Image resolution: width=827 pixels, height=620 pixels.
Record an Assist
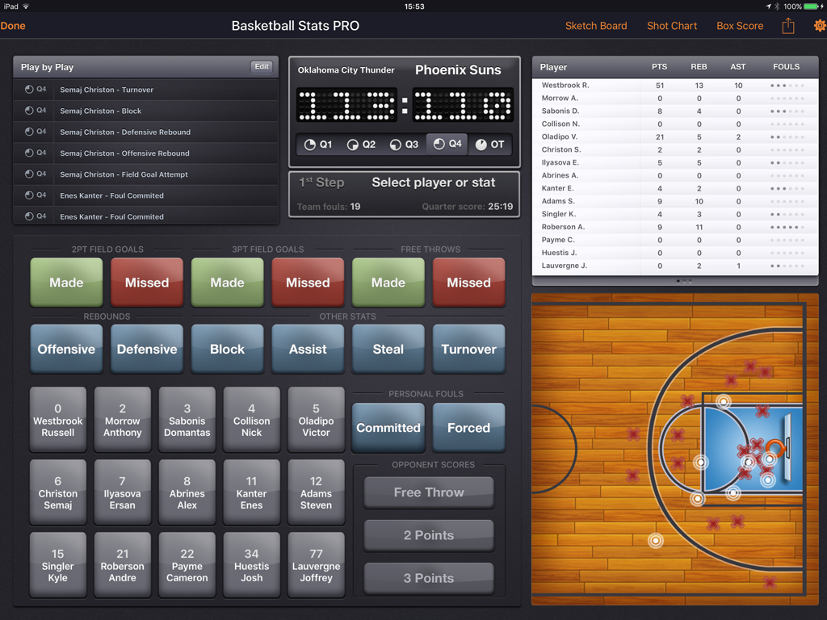(x=308, y=349)
